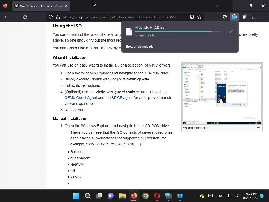Click the download progress bar
This screenshot has height=202, width=269.
(x=178, y=31)
